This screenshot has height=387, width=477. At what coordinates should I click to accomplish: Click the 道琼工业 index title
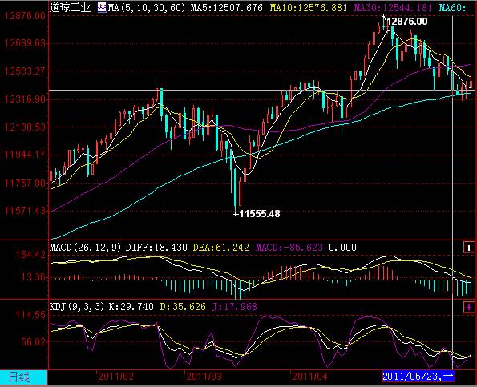pyautogui.click(x=70, y=7)
